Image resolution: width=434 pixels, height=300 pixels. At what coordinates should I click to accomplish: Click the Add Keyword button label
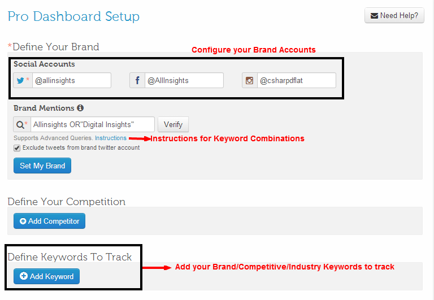point(52,276)
